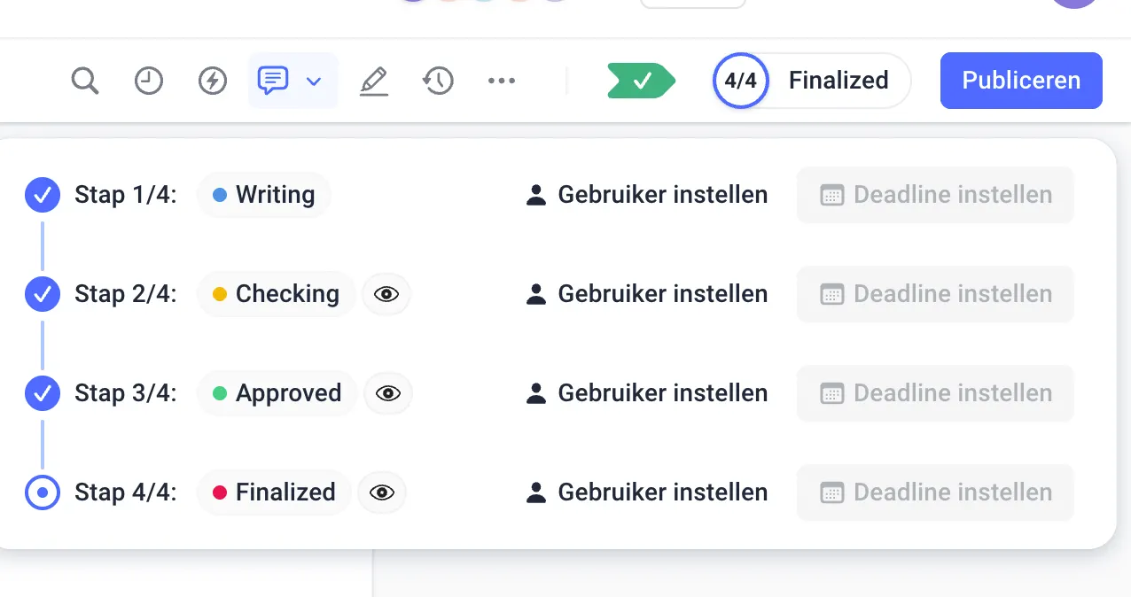Click the completed checkmark for Stap 1/4
The width and height of the screenshot is (1131, 597).
tap(42, 194)
